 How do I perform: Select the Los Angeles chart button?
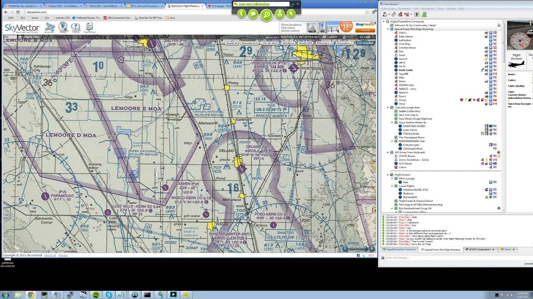pyautogui.click(x=365, y=43)
